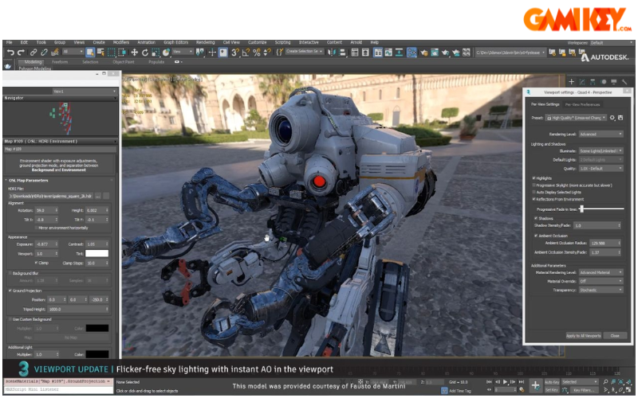Open the Select by Name list
The image size is (638, 398).
(x=100, y=53)
